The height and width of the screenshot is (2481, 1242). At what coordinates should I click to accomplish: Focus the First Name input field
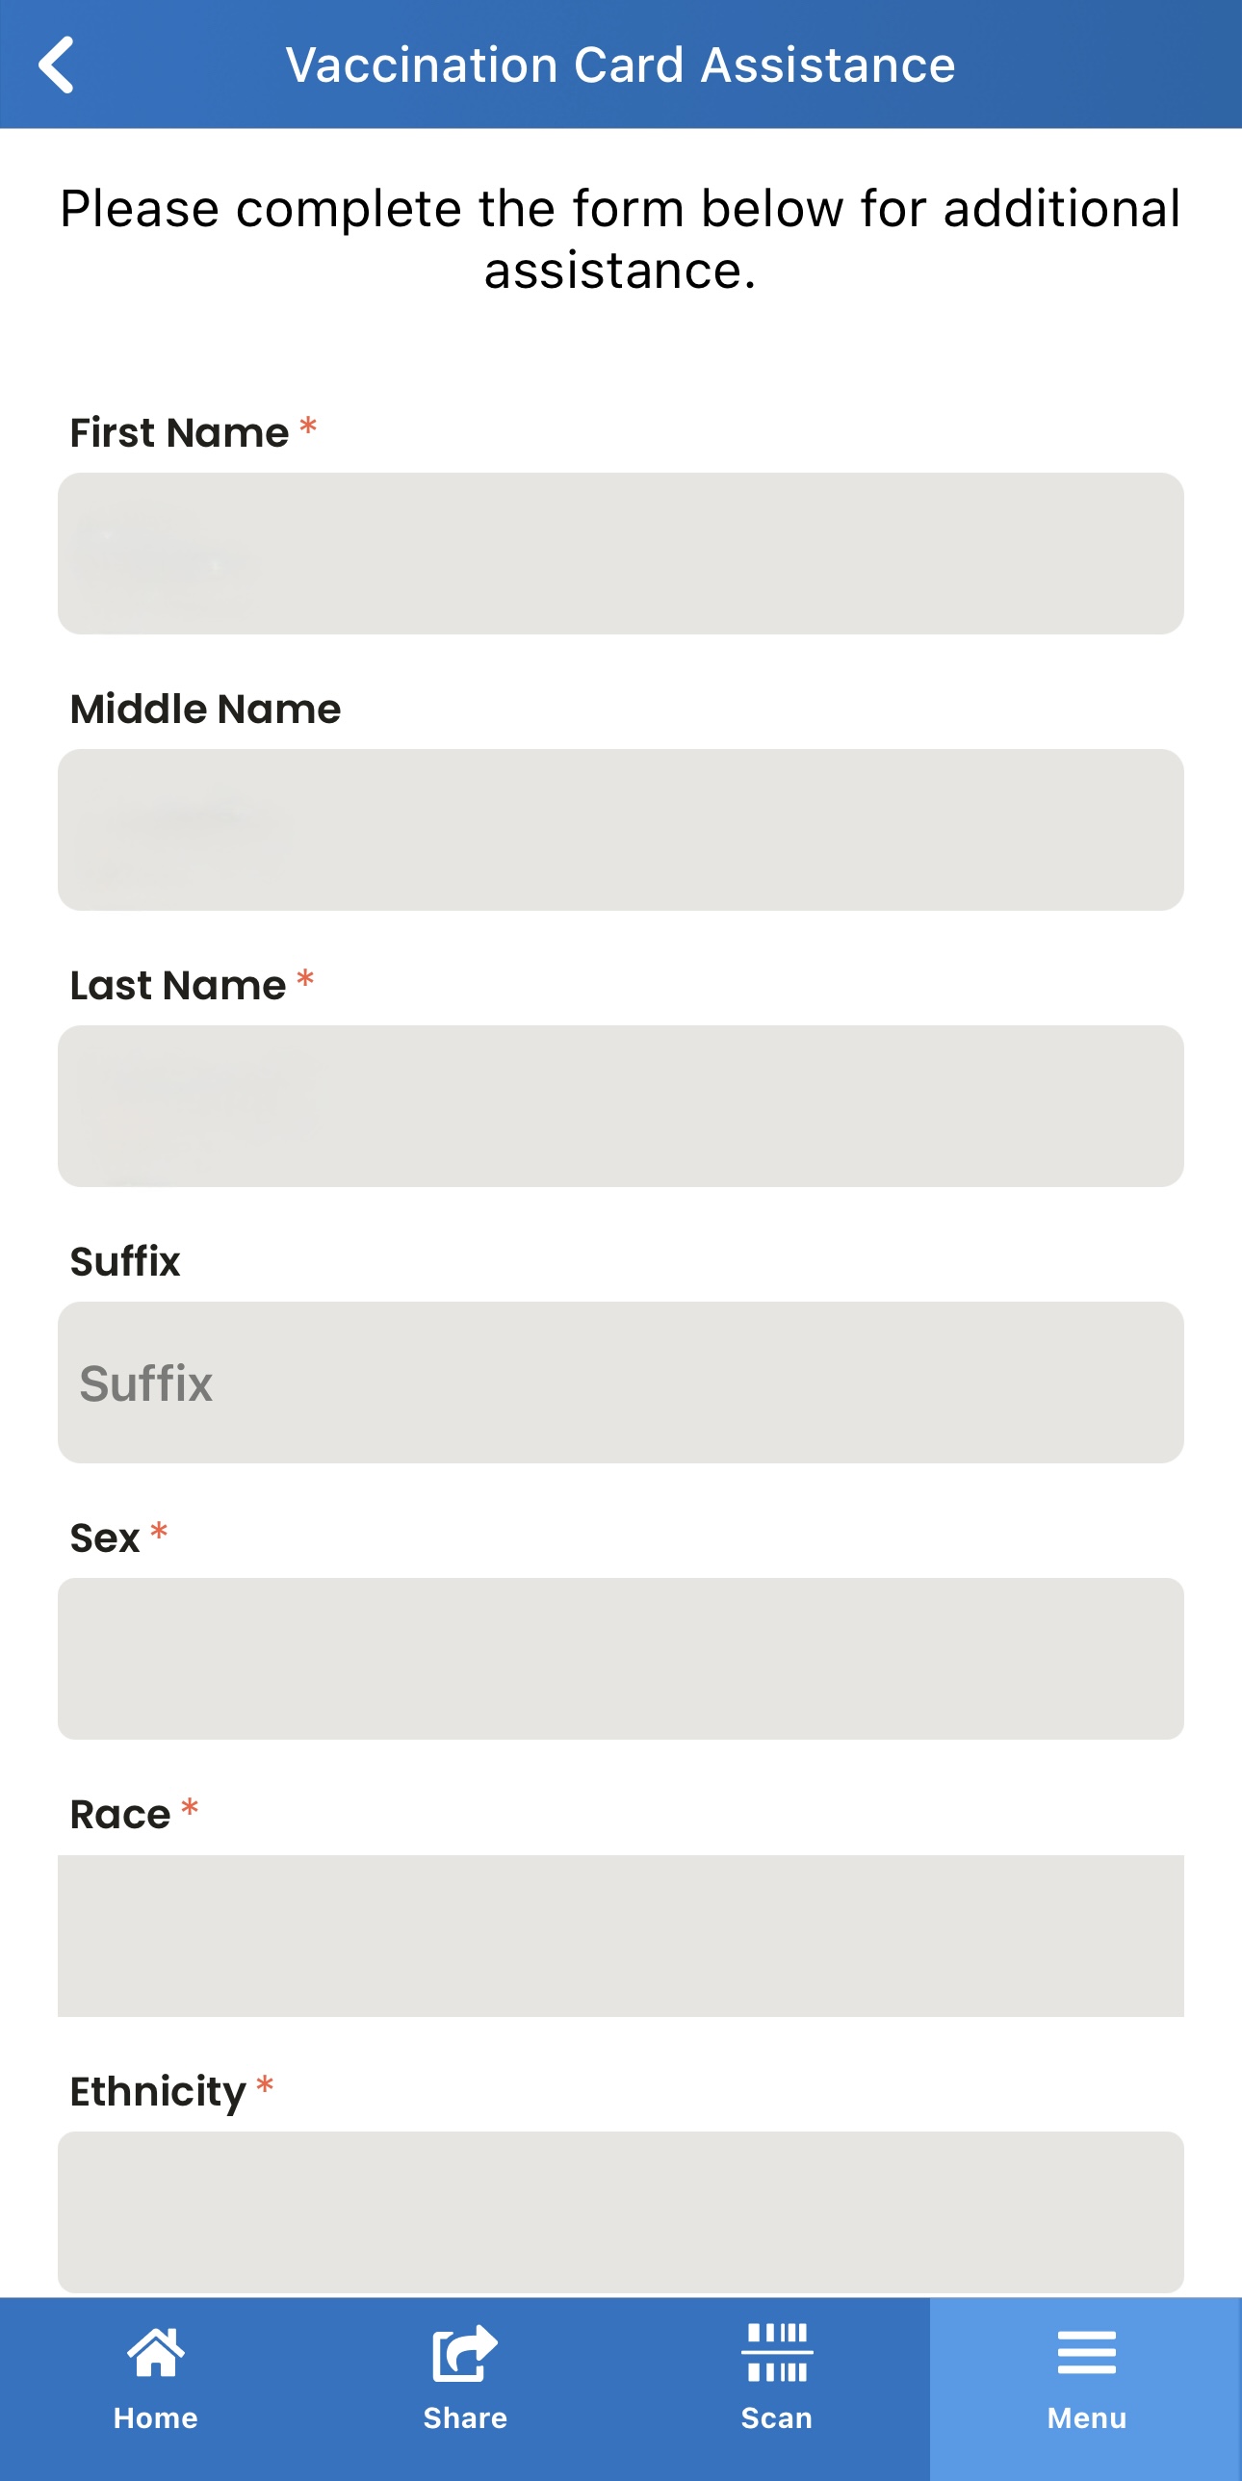[x=620, y=553]
